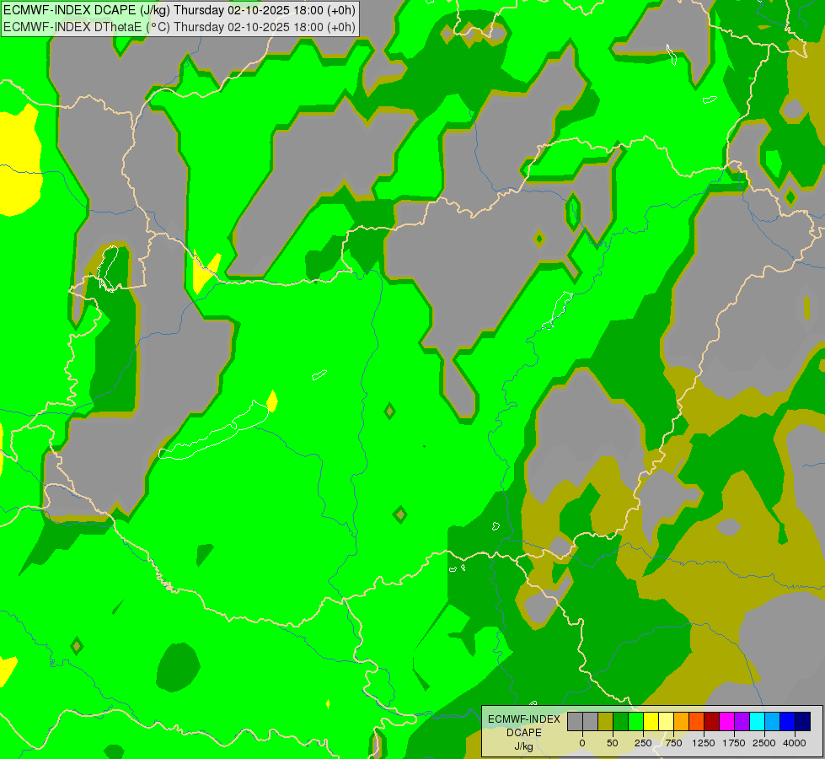Click the light blue legend swatch
825x759 pixels.
[x=773, y=721]
